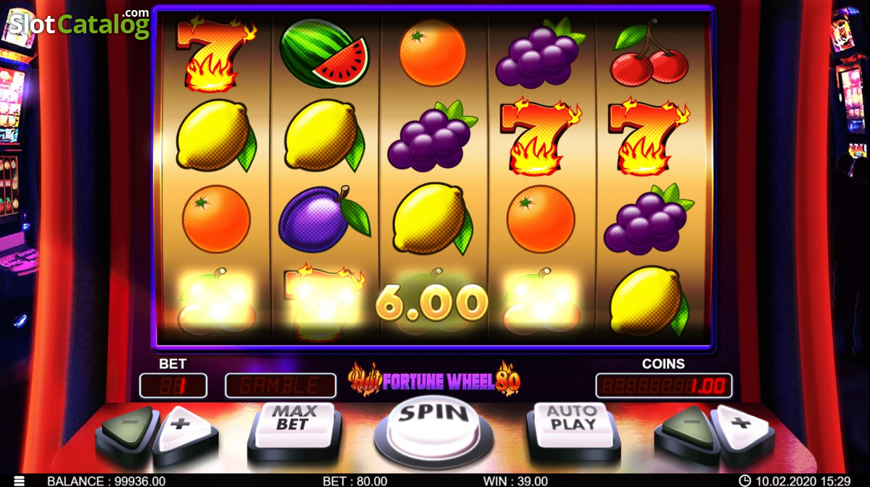Click the clock icon beside the date

tap(745, 480)
